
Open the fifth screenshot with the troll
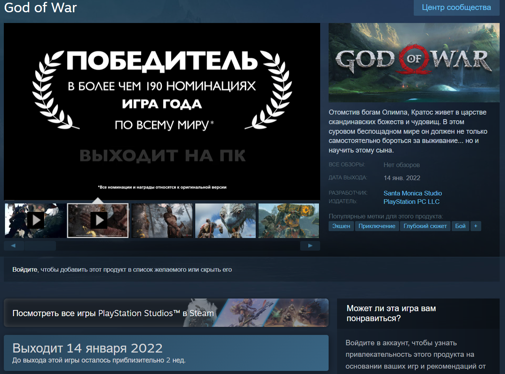pos(289,220)
